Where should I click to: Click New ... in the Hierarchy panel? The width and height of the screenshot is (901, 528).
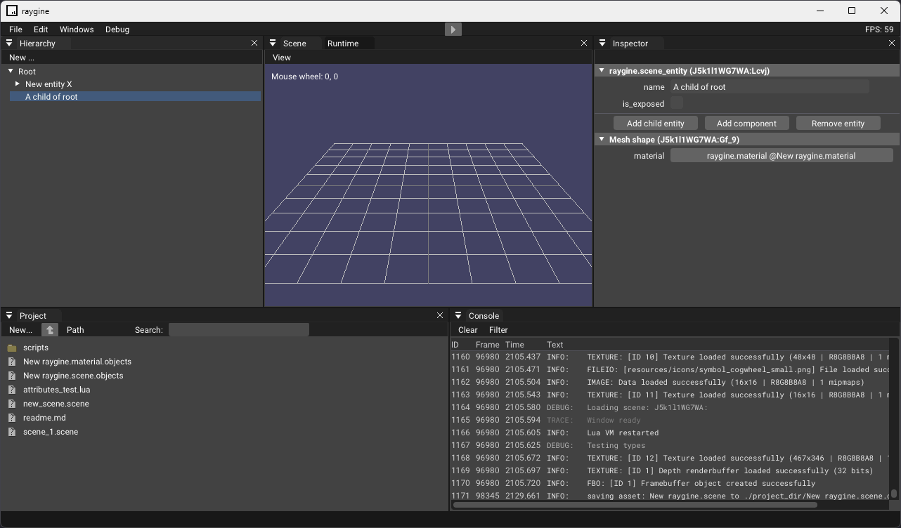point(22,58)
